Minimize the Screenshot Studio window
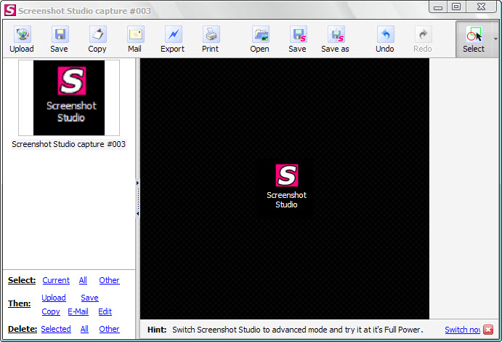This screenshot has width=502, height=342. pyautogui.click(x=438, y=7)
